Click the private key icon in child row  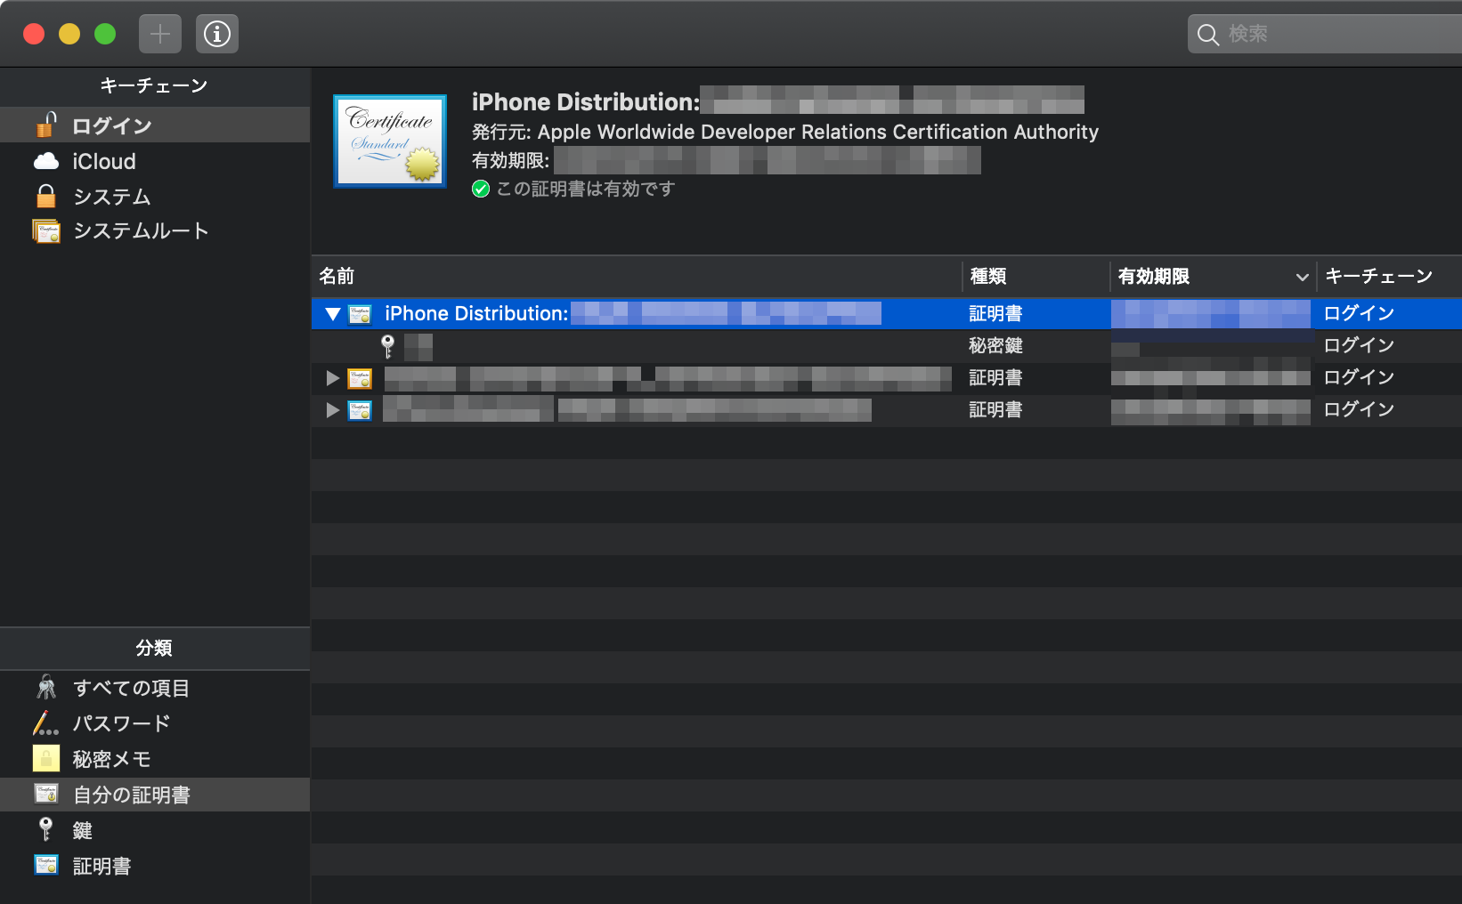387,346
